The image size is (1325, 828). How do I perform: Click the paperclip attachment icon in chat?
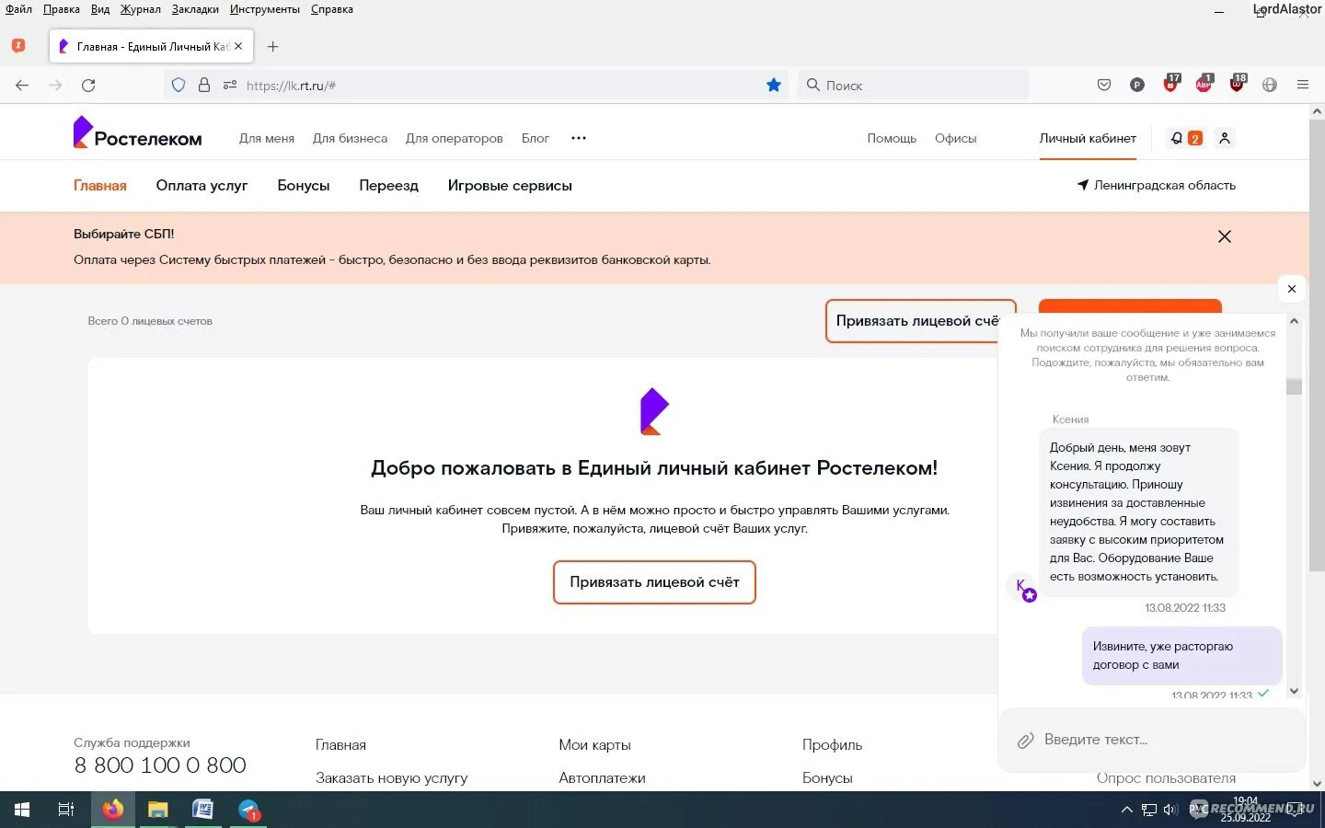[1025, 740]
